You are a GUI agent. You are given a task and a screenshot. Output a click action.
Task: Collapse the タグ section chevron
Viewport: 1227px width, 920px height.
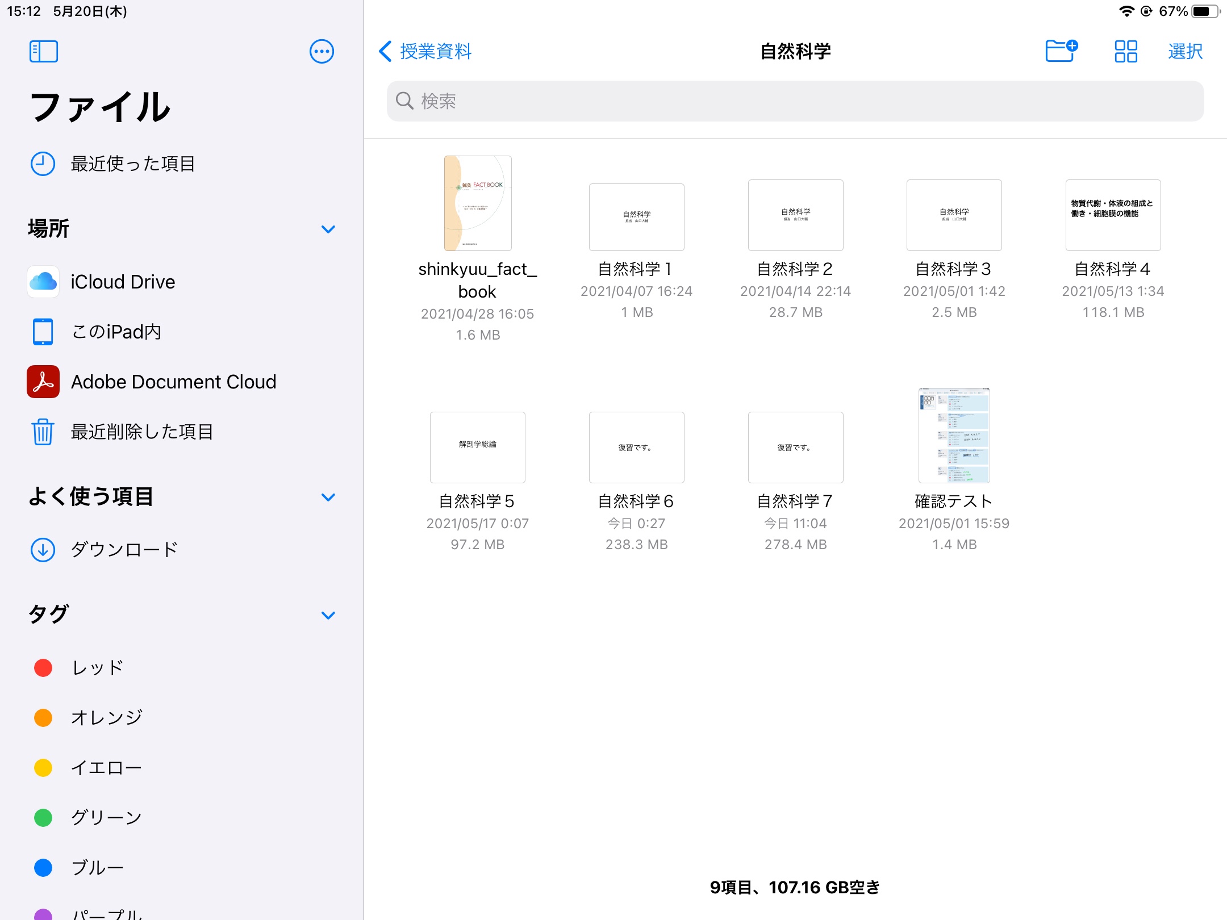[328, 616]
